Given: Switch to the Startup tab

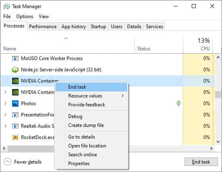Looking at the screenshot, I should pyautogui.click(x=98, y=27).
